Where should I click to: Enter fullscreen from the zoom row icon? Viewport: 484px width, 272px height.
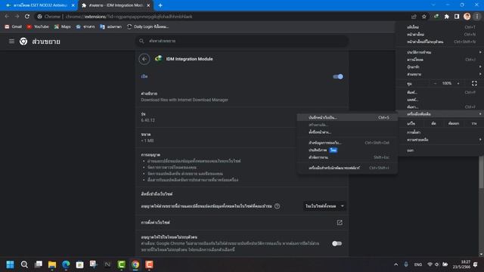[x=474, y=83]
